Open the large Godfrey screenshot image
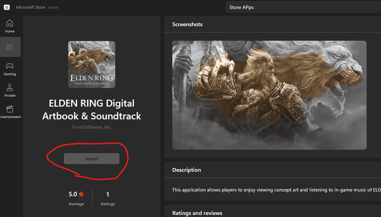381x217 pixels. pyautogui.click(x=269, y=95)
